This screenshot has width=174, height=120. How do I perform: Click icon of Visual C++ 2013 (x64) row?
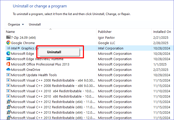[x=8, y=112]
